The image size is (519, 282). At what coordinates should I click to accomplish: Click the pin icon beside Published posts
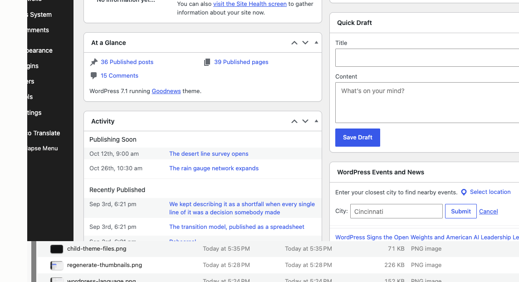94,62
